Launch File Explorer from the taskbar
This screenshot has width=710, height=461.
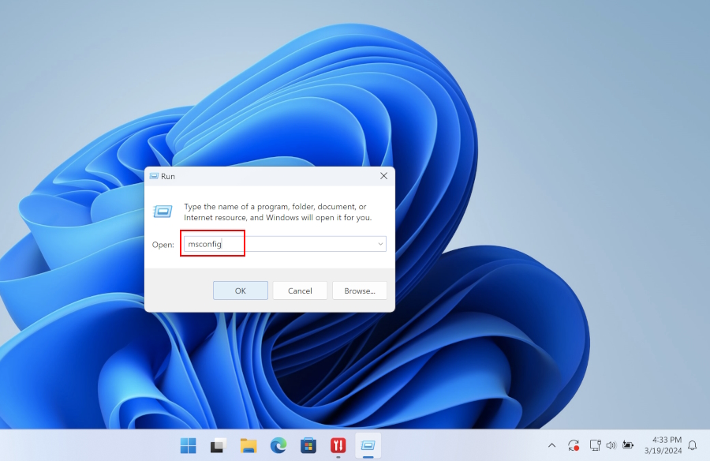point(248,445)
